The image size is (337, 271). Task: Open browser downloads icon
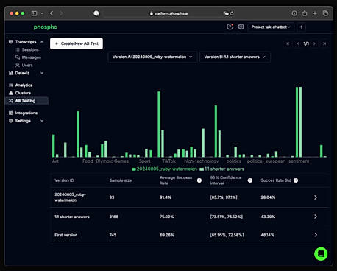pos(294,13)
